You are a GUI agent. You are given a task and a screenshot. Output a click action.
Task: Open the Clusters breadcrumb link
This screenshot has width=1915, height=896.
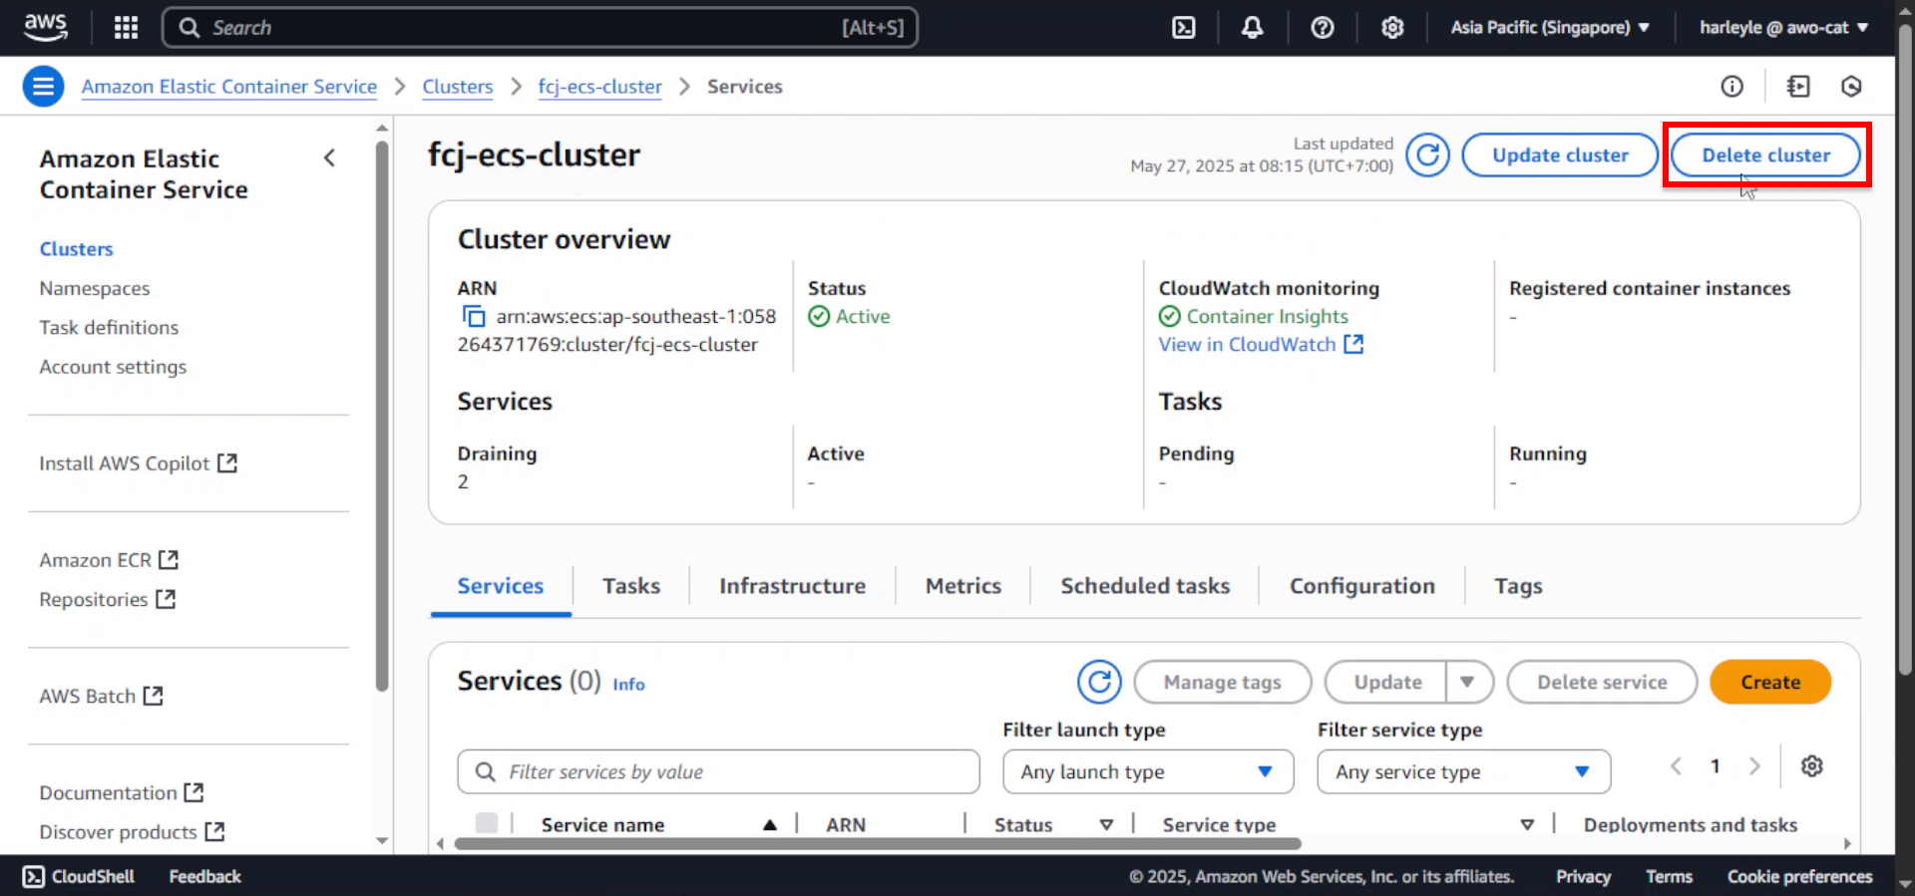(x=458, y=87)
